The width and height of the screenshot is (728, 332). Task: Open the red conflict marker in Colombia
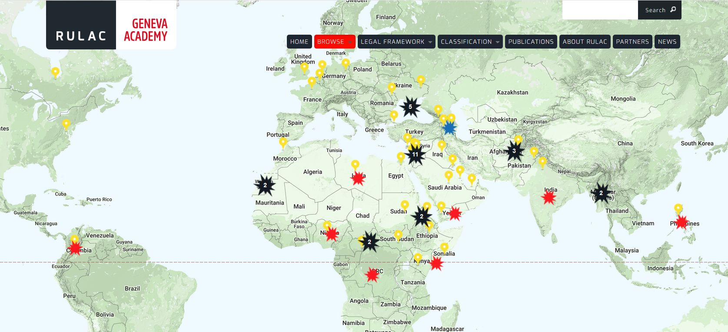coord(75,248)
